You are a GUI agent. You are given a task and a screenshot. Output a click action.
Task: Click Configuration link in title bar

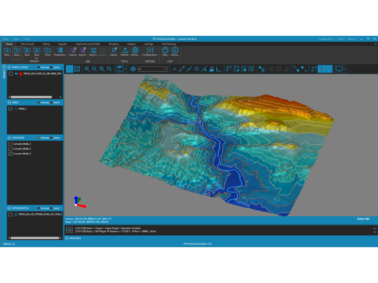pos(326,39)
